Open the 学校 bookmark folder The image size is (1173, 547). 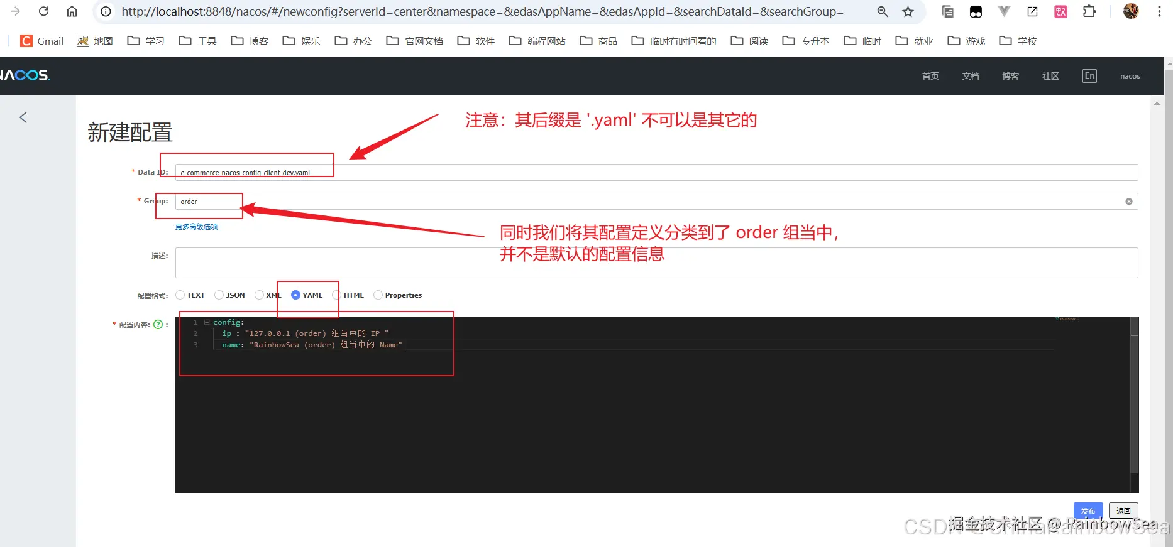click(1018, 41)
